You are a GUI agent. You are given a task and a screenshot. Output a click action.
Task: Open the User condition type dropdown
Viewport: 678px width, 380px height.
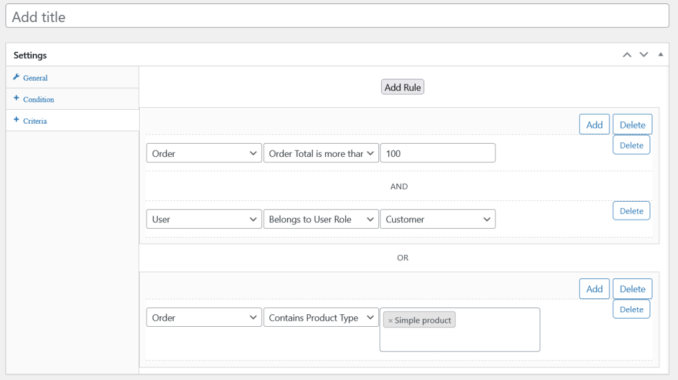coord(204,219)
